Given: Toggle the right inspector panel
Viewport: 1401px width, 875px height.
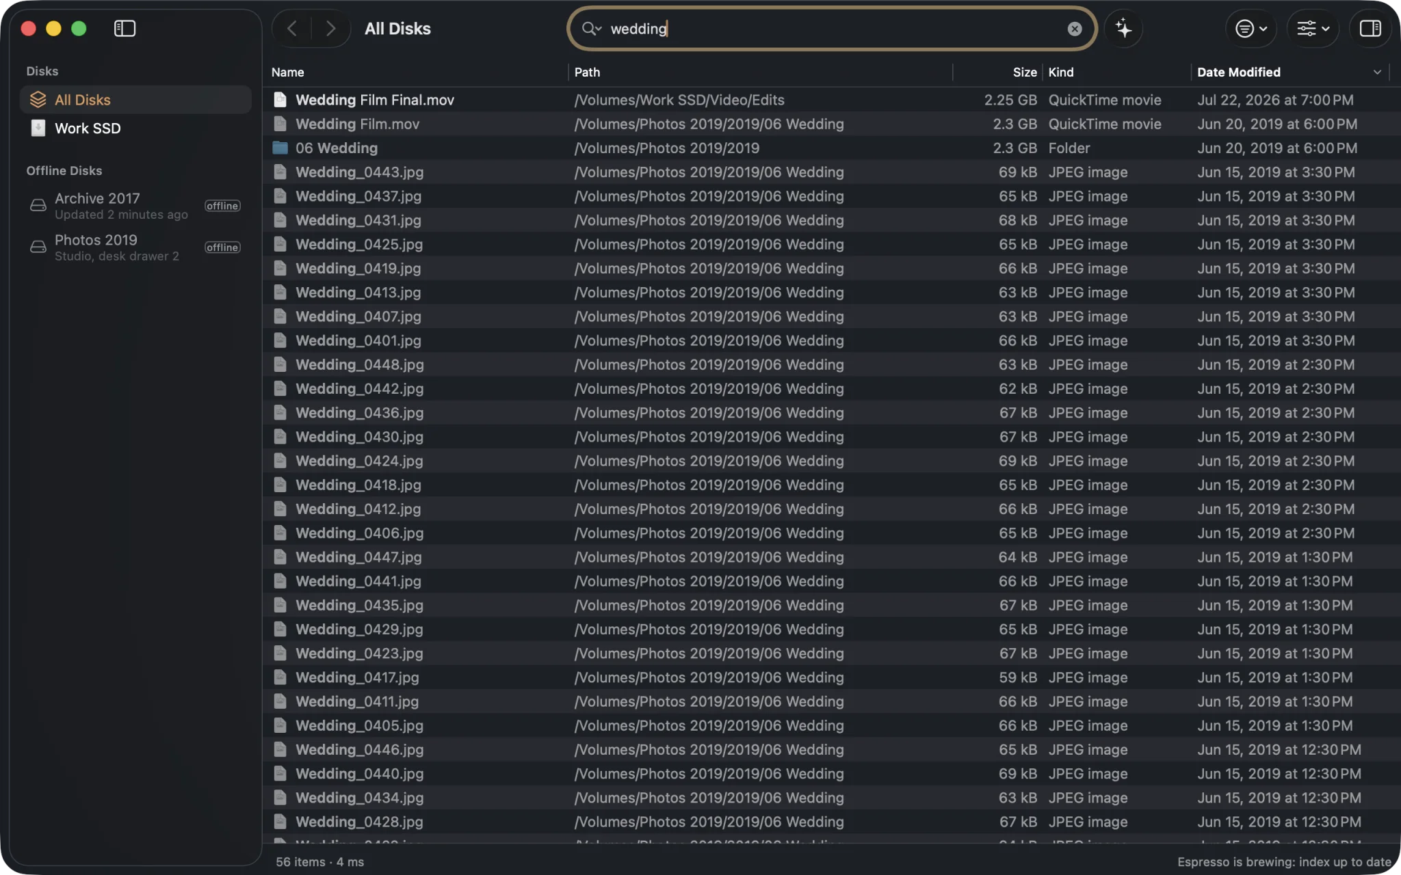Looking at the screenshot, I should [1370, 28].
